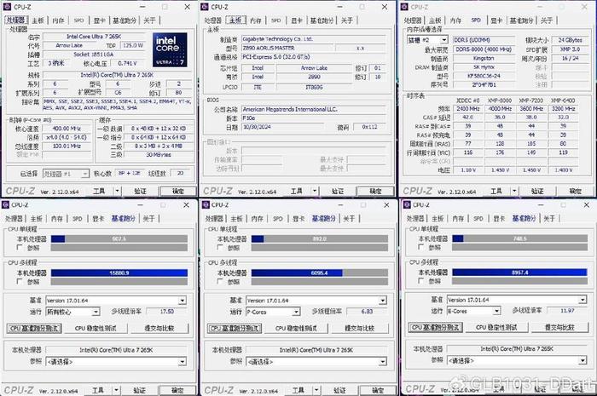
Task: Click the CPU-Z title icon in the processor window
Action: pos(7,7)
